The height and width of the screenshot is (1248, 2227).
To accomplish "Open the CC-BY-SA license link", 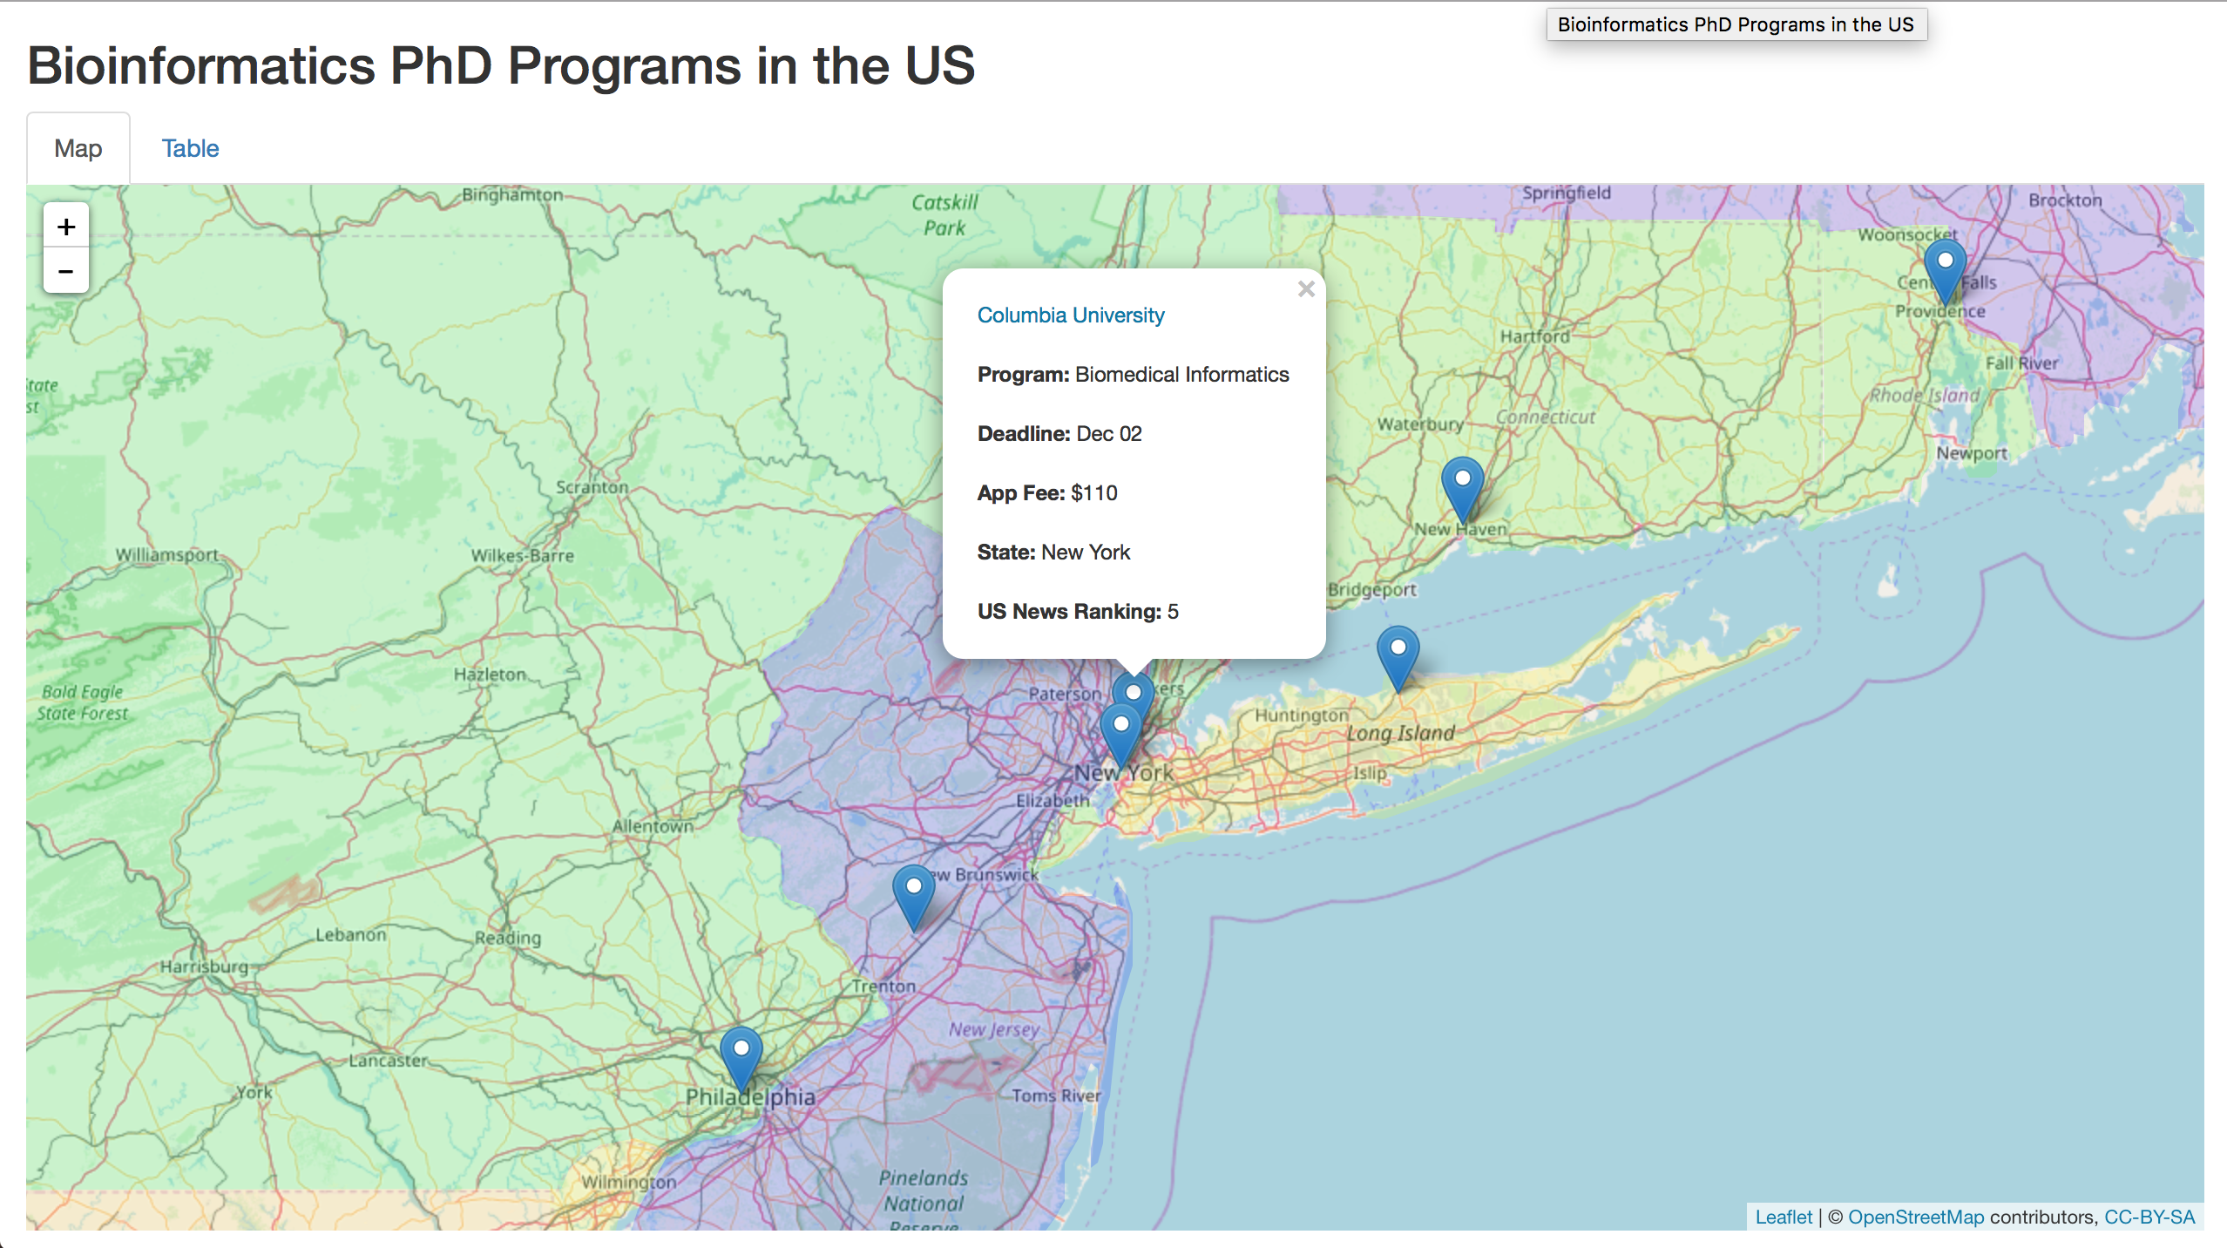I will (x=2149, y=1217).
